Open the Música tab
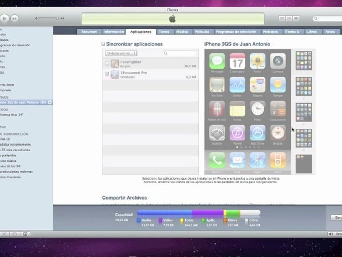Image resolution: width=342 pixels, height=257 pixels. [182, 32]
